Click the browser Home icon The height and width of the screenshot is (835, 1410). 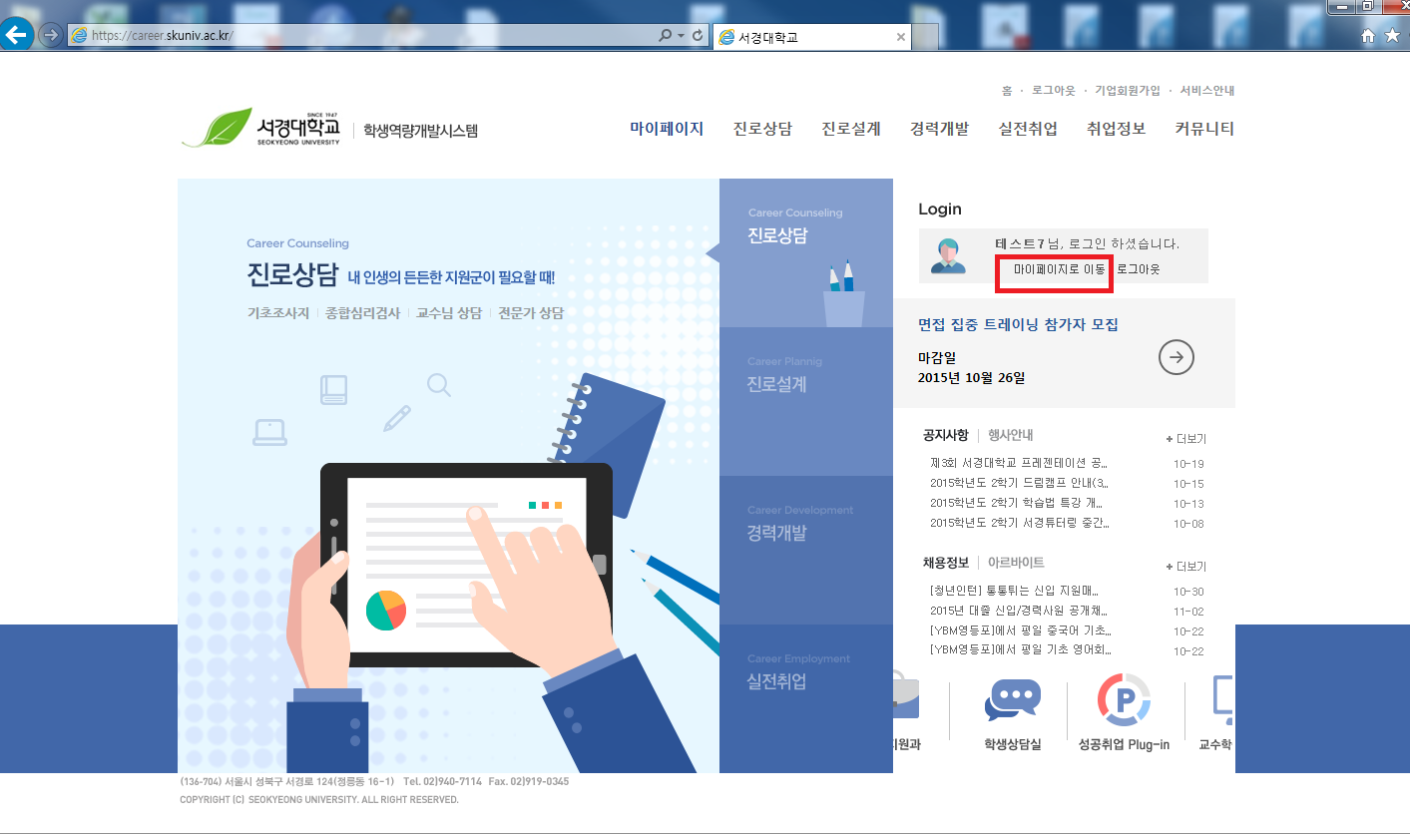(x=1367, y=35)
